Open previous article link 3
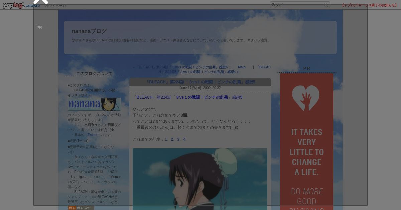Screen dimensions: 401x210 (x=178, y=139)
